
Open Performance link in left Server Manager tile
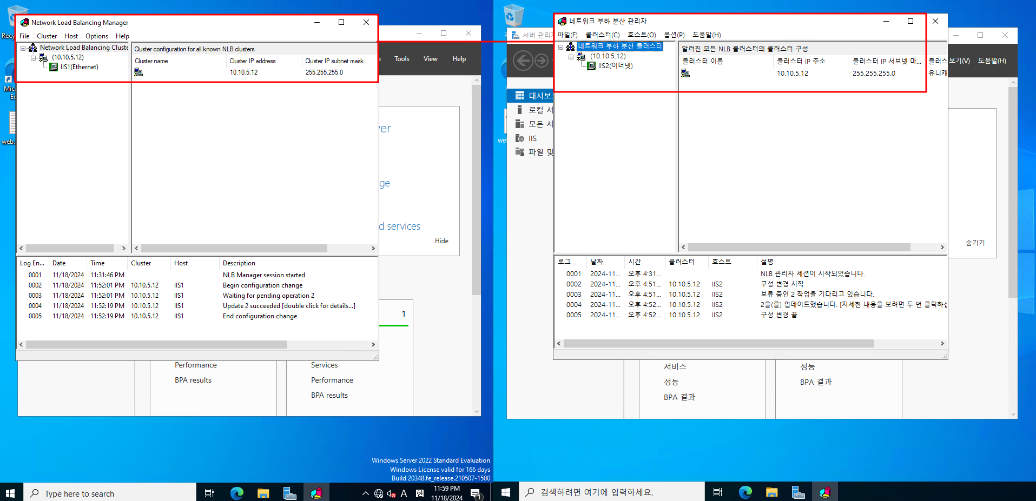point(196,365)
